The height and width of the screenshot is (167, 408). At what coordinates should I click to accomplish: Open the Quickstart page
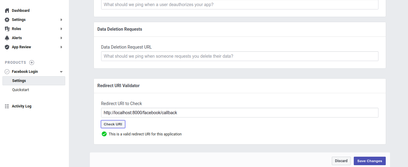pyautogui.click(x=21, y=90)
